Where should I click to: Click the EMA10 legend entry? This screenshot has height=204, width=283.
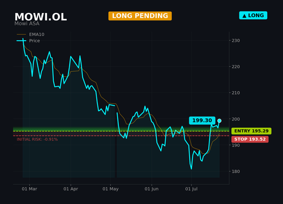[x=31, y=34]
